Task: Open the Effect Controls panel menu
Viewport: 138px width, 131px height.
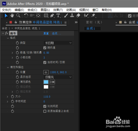Action: point(65,22)
